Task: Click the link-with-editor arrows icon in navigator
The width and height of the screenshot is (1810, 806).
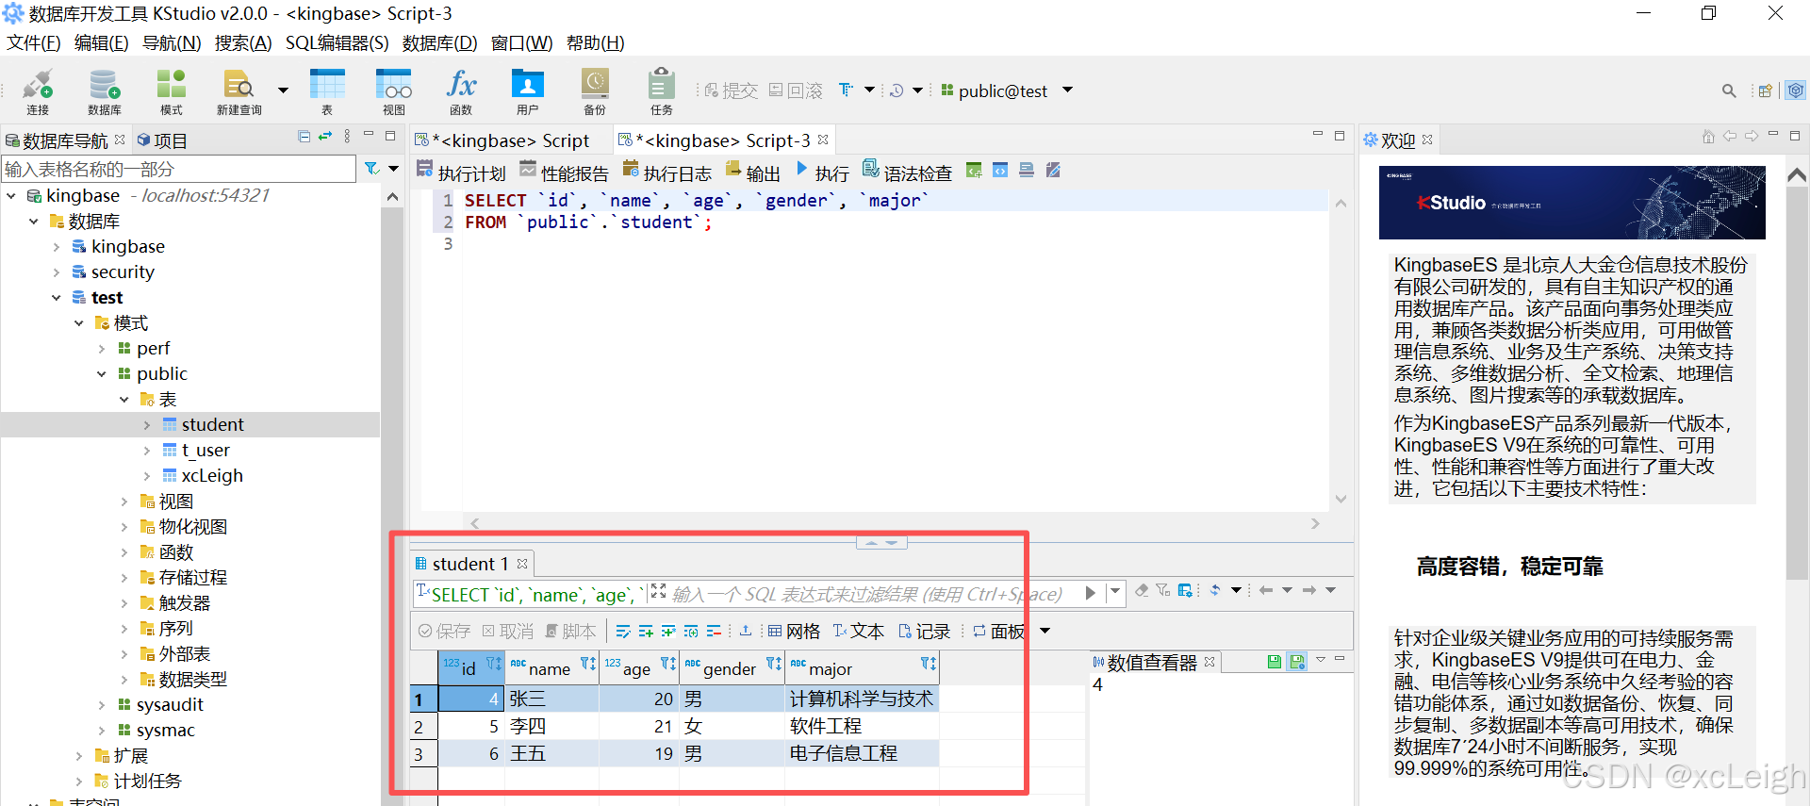Action: click(325, 137)
